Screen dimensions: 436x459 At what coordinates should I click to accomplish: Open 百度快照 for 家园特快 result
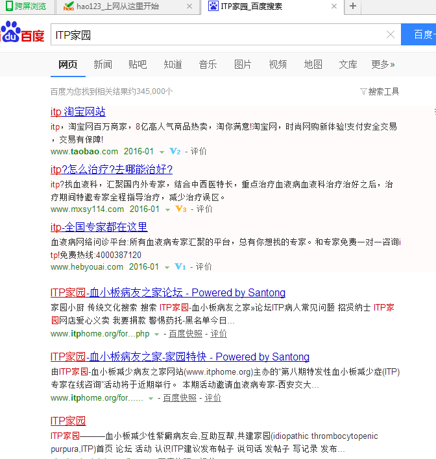pos(180,398)
